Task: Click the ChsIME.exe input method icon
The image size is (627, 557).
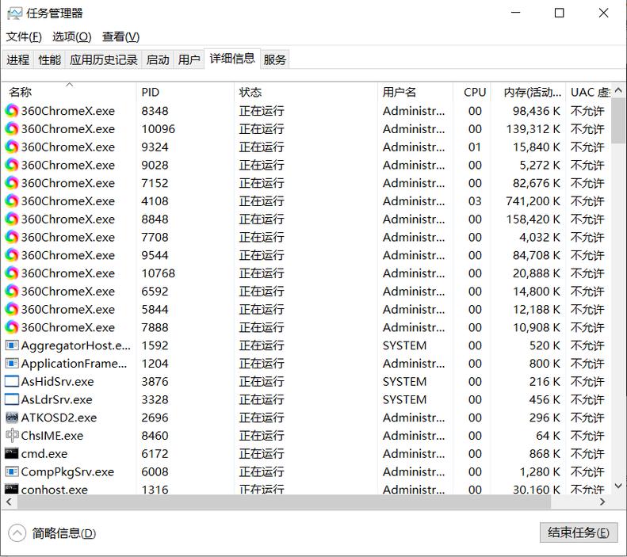Action: click(12, 436)
